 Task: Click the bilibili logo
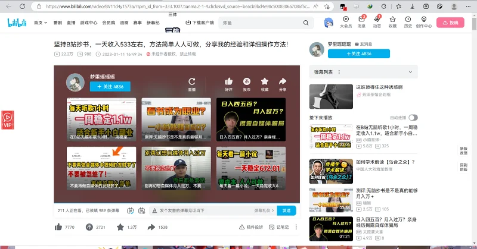point(17,23)
